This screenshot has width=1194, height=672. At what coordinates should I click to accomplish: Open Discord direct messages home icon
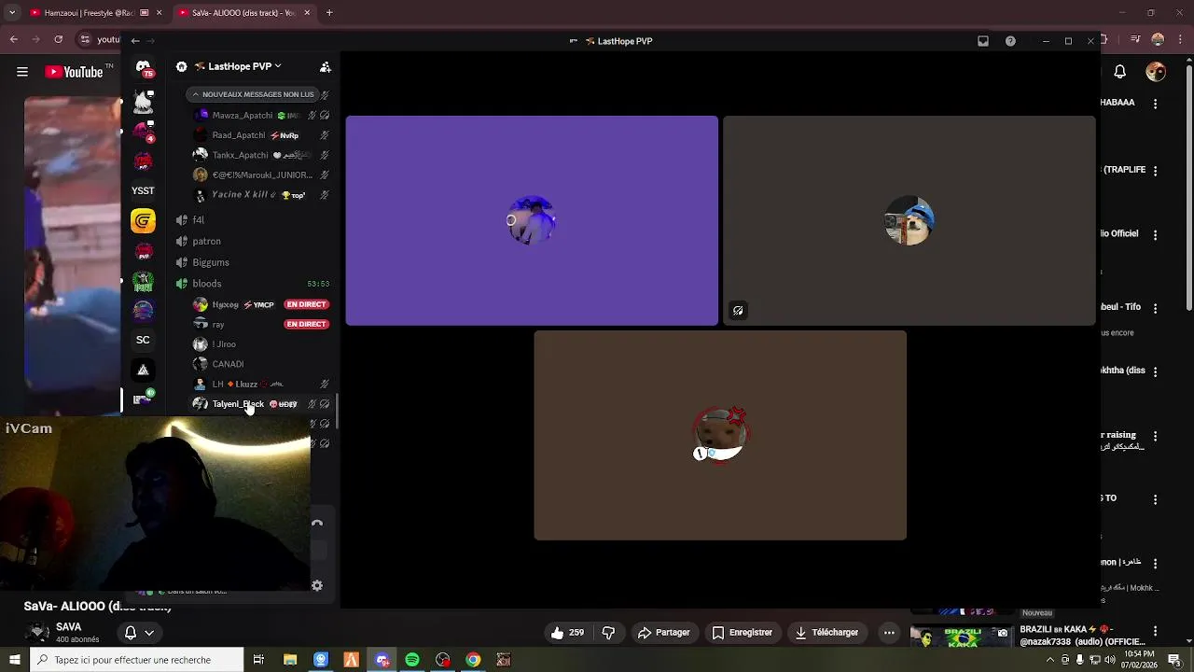(x=143, y=67)
